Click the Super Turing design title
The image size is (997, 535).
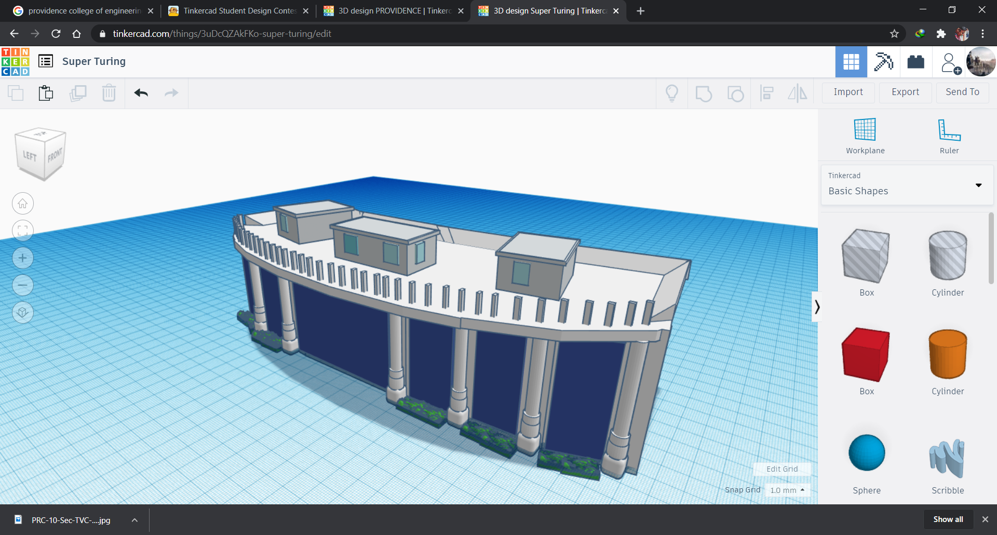click(94, 61)
